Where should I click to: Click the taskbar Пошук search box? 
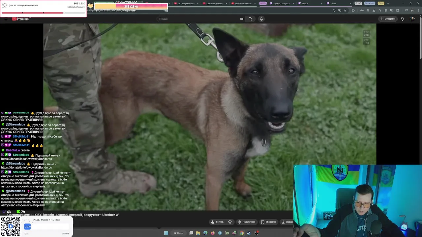click(179, 233)
